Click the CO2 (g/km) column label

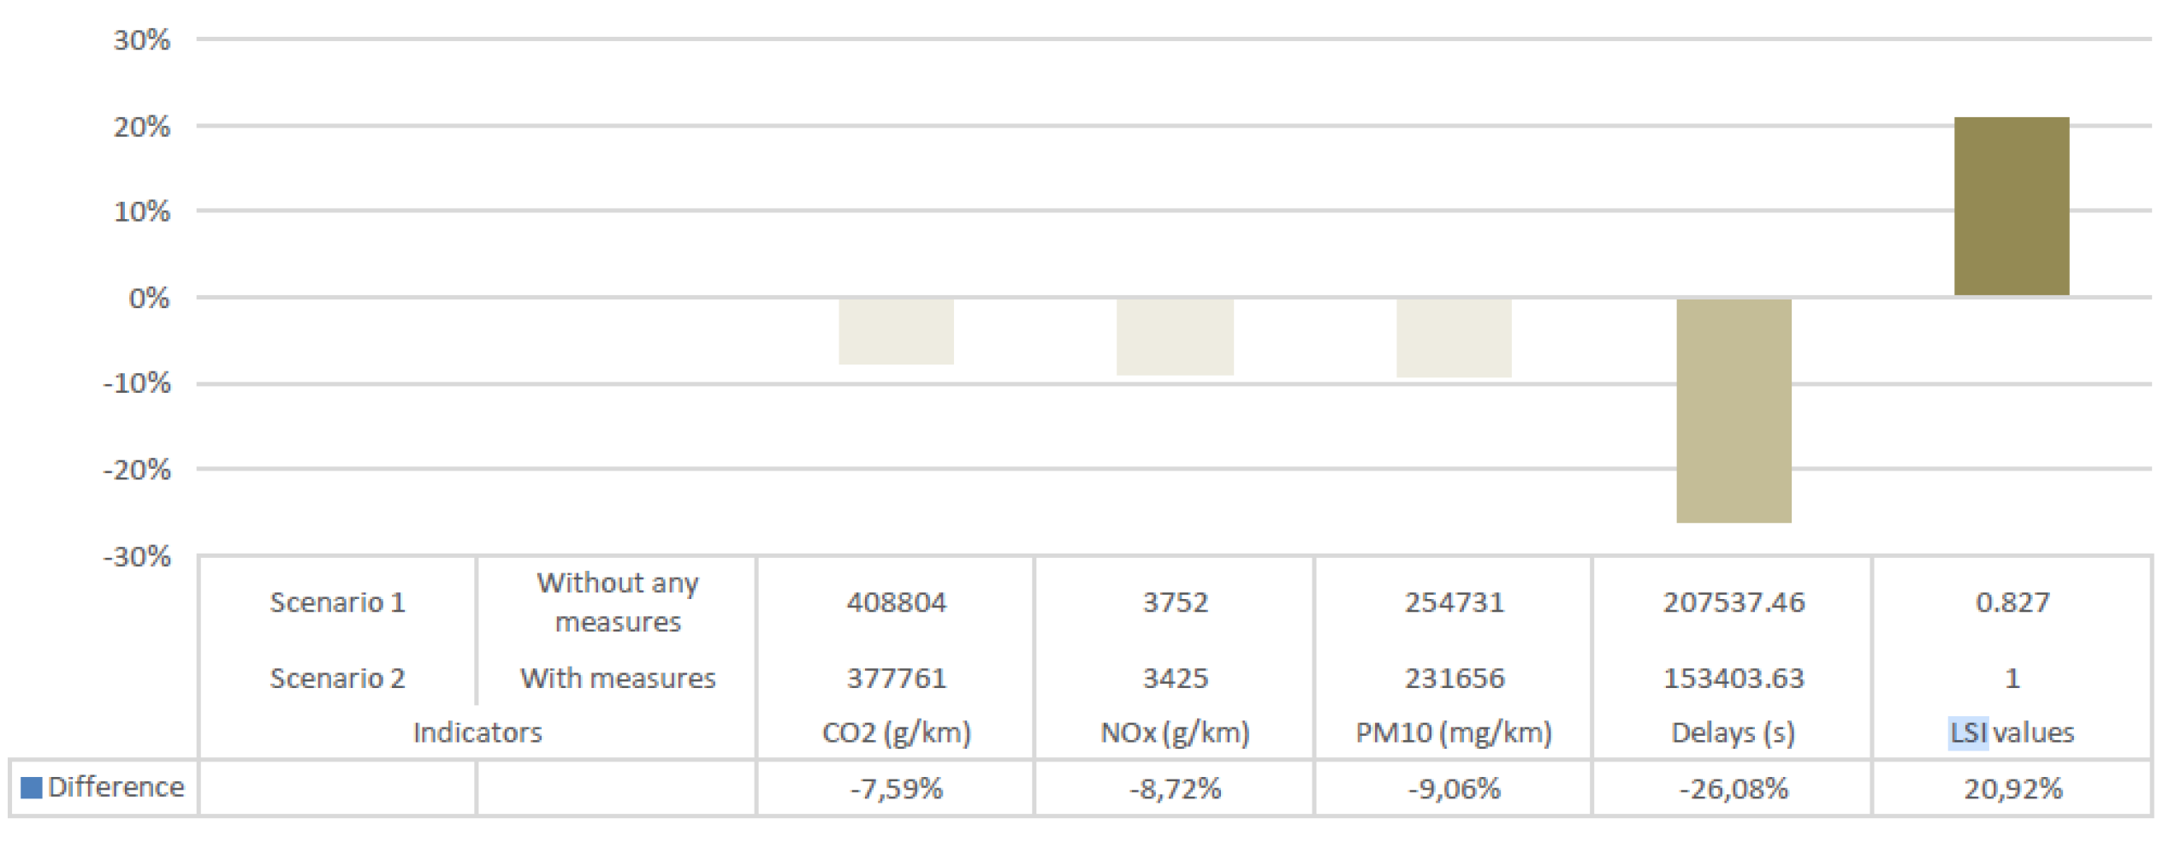(x=896, y=732)
